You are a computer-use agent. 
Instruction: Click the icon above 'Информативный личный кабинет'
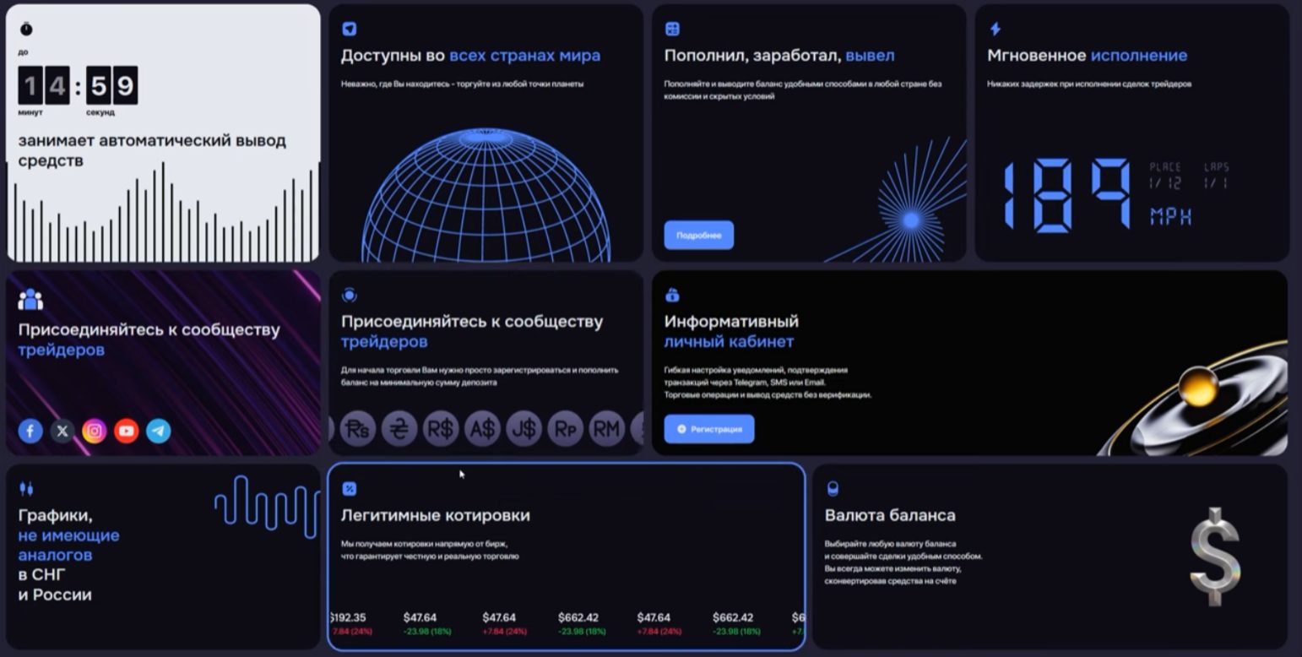672,295
